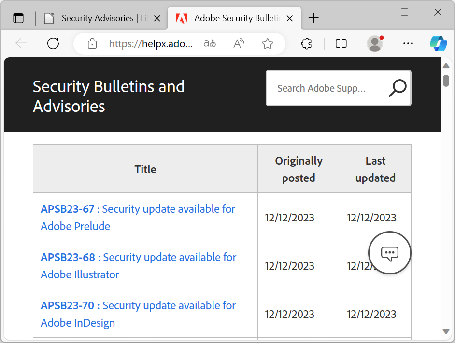This screenshot has height=343, width=455.
Task: Toggle the split screen icon
Action: click(341, 44)
